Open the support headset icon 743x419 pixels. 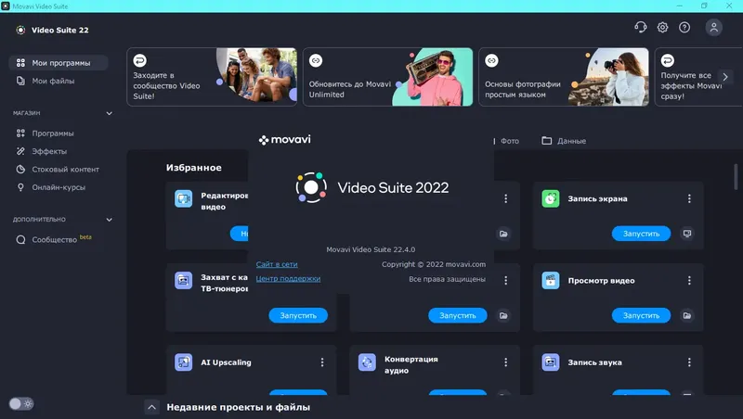coord(640,28)
